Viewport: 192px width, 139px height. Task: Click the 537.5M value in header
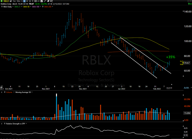pos(66,4)
